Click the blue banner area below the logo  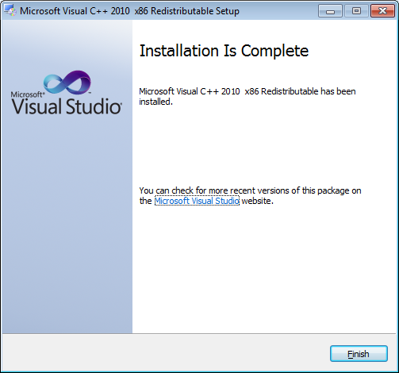pyautogui.click(x=67, y=225)
